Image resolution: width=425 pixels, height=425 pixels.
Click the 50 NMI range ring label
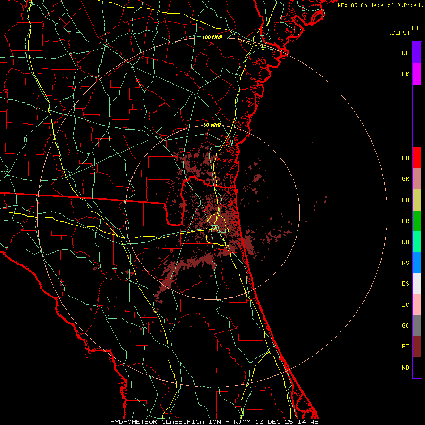click(212, 125)
